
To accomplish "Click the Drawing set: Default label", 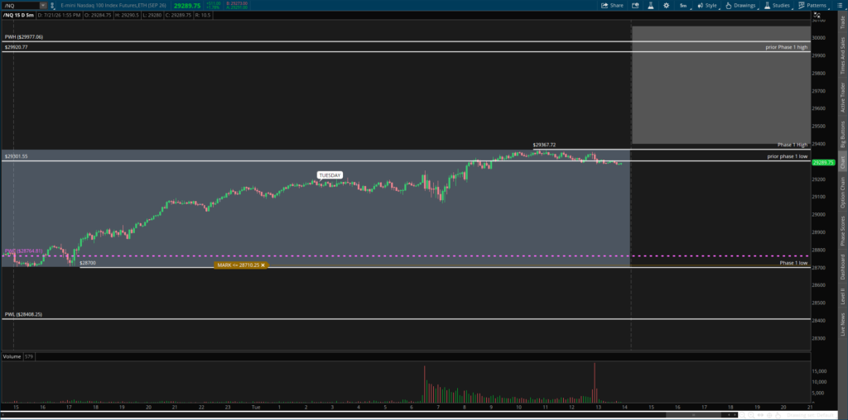I will (x=810, y=415).
